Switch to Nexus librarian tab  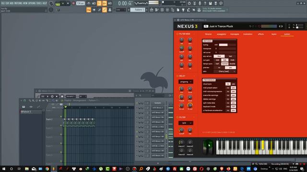(208, 34)
